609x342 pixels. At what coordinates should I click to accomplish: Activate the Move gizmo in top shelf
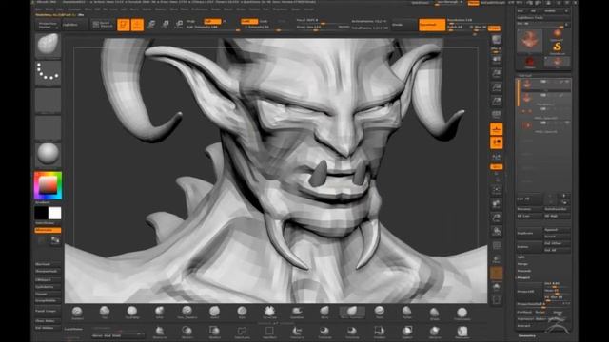[x=151, y=25]
